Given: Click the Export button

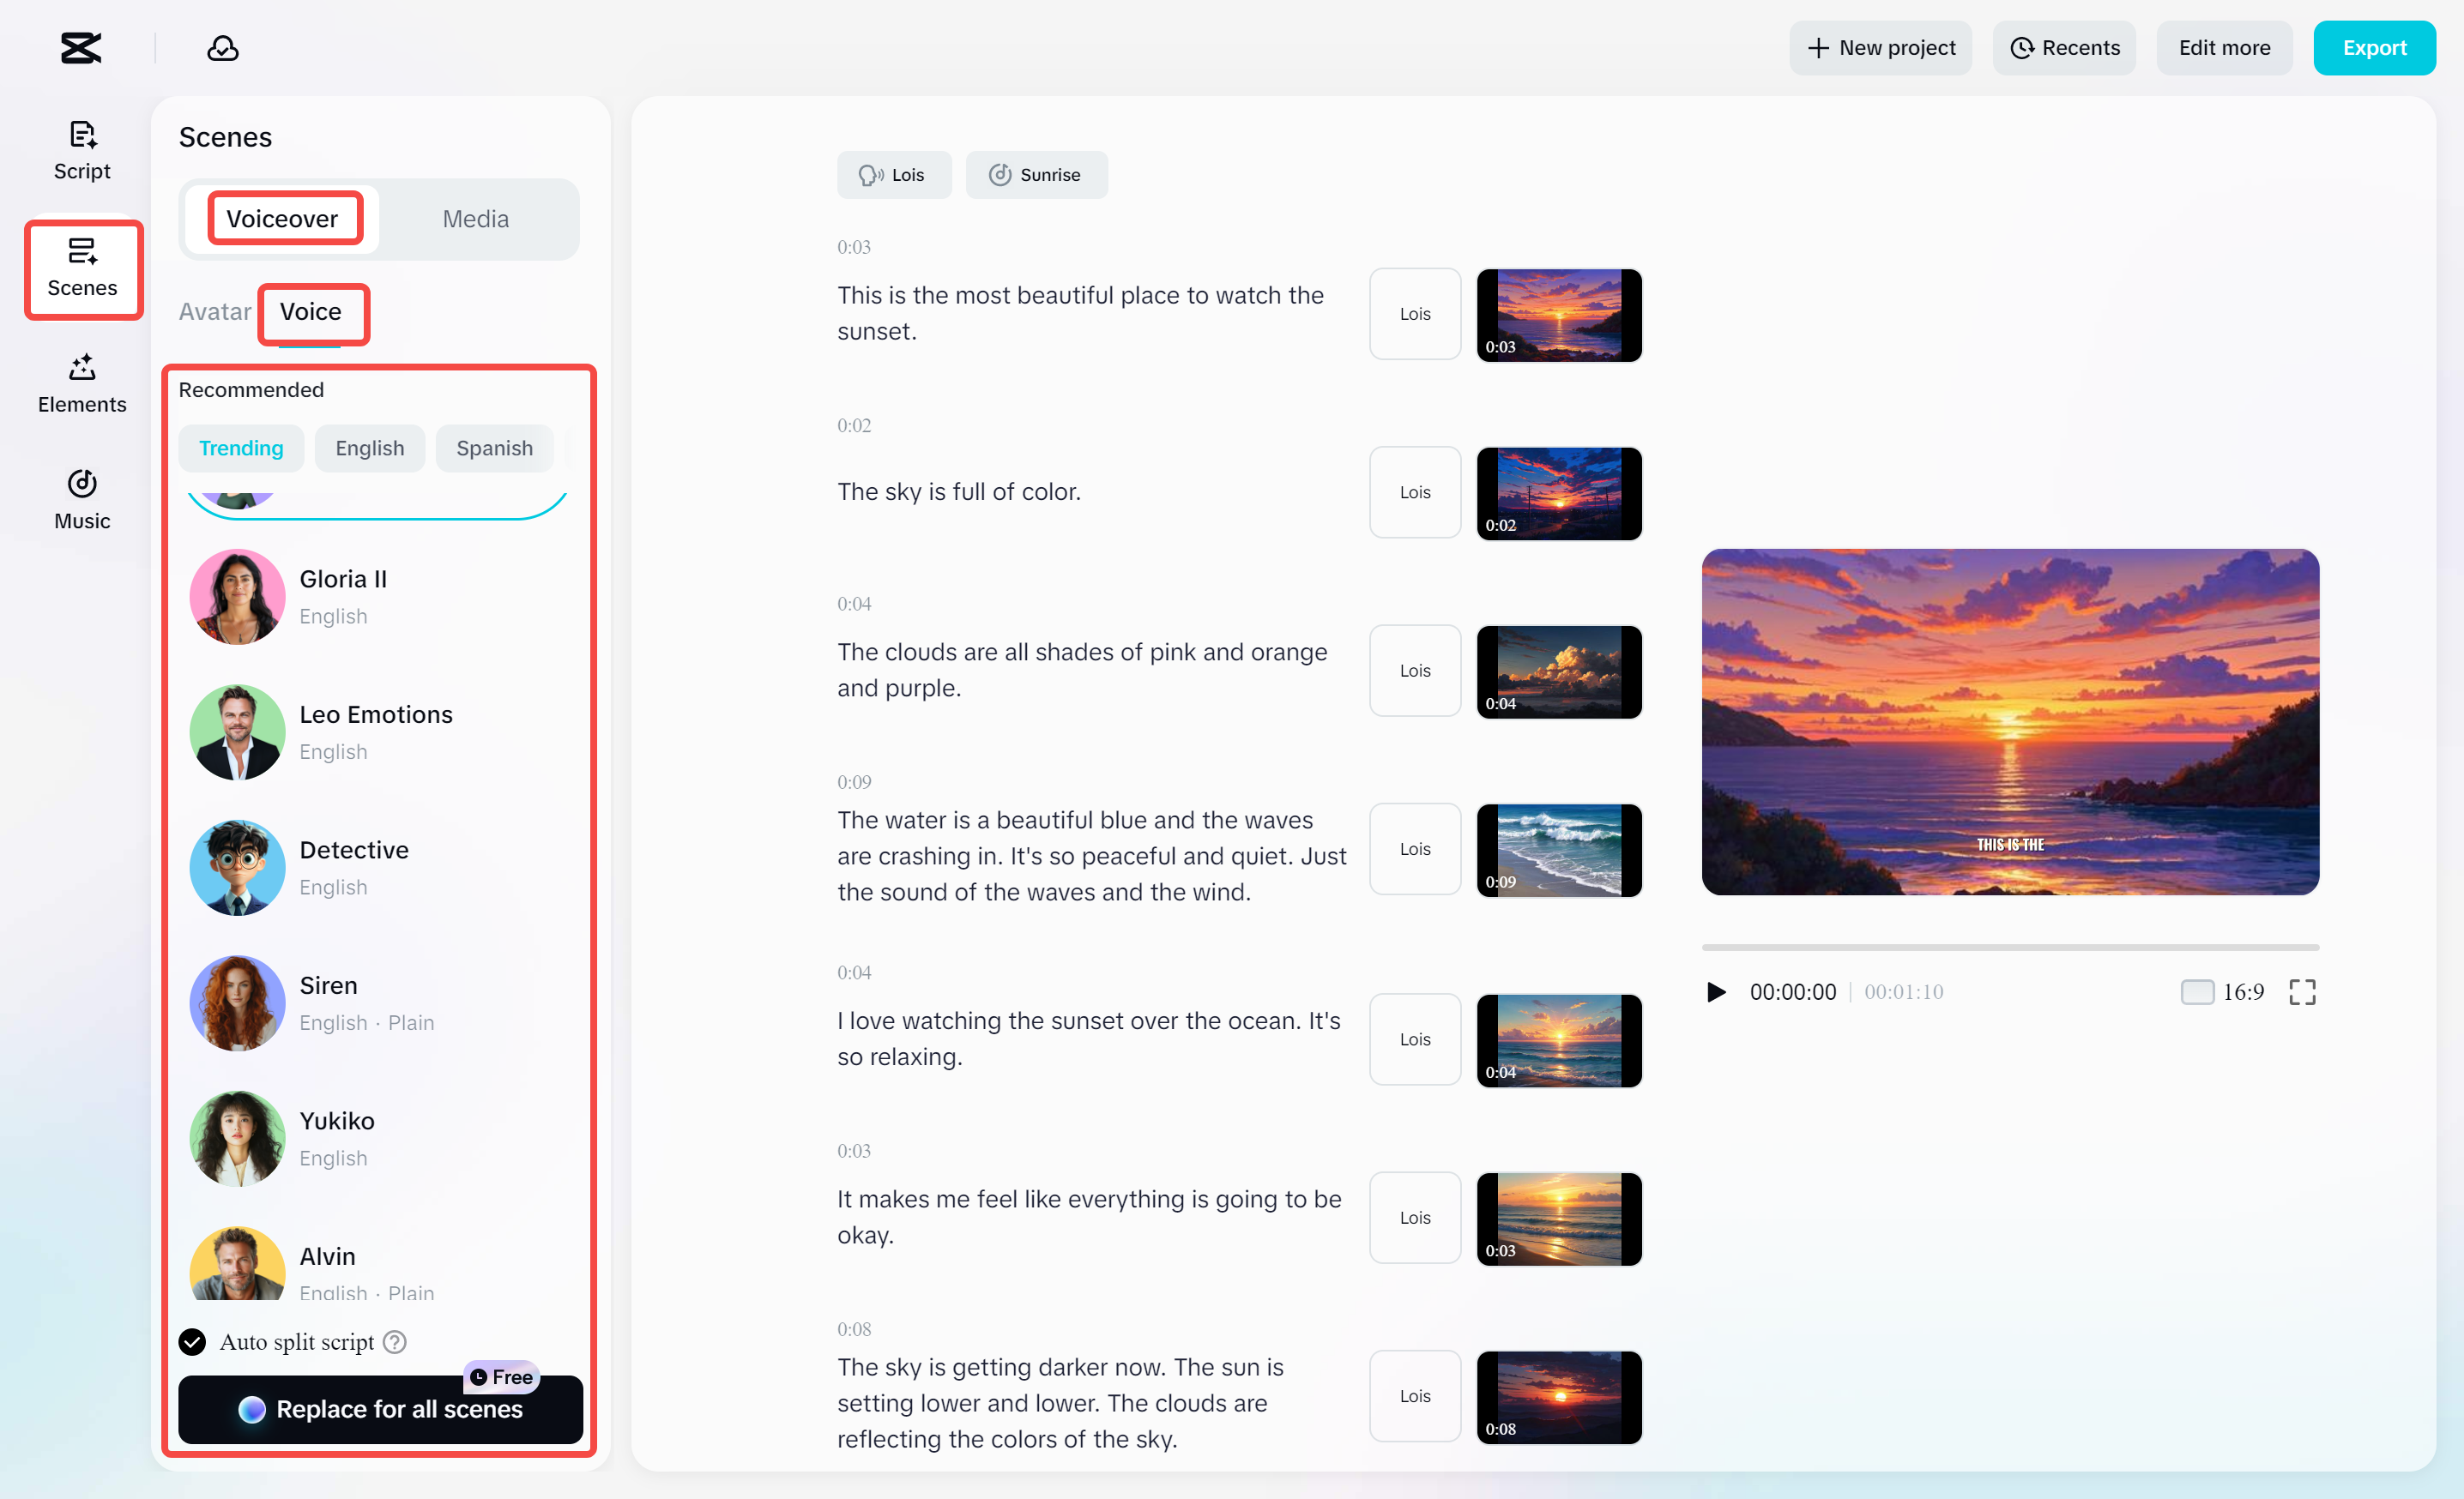Looking at the screenshot, I should coord(2375,47).
